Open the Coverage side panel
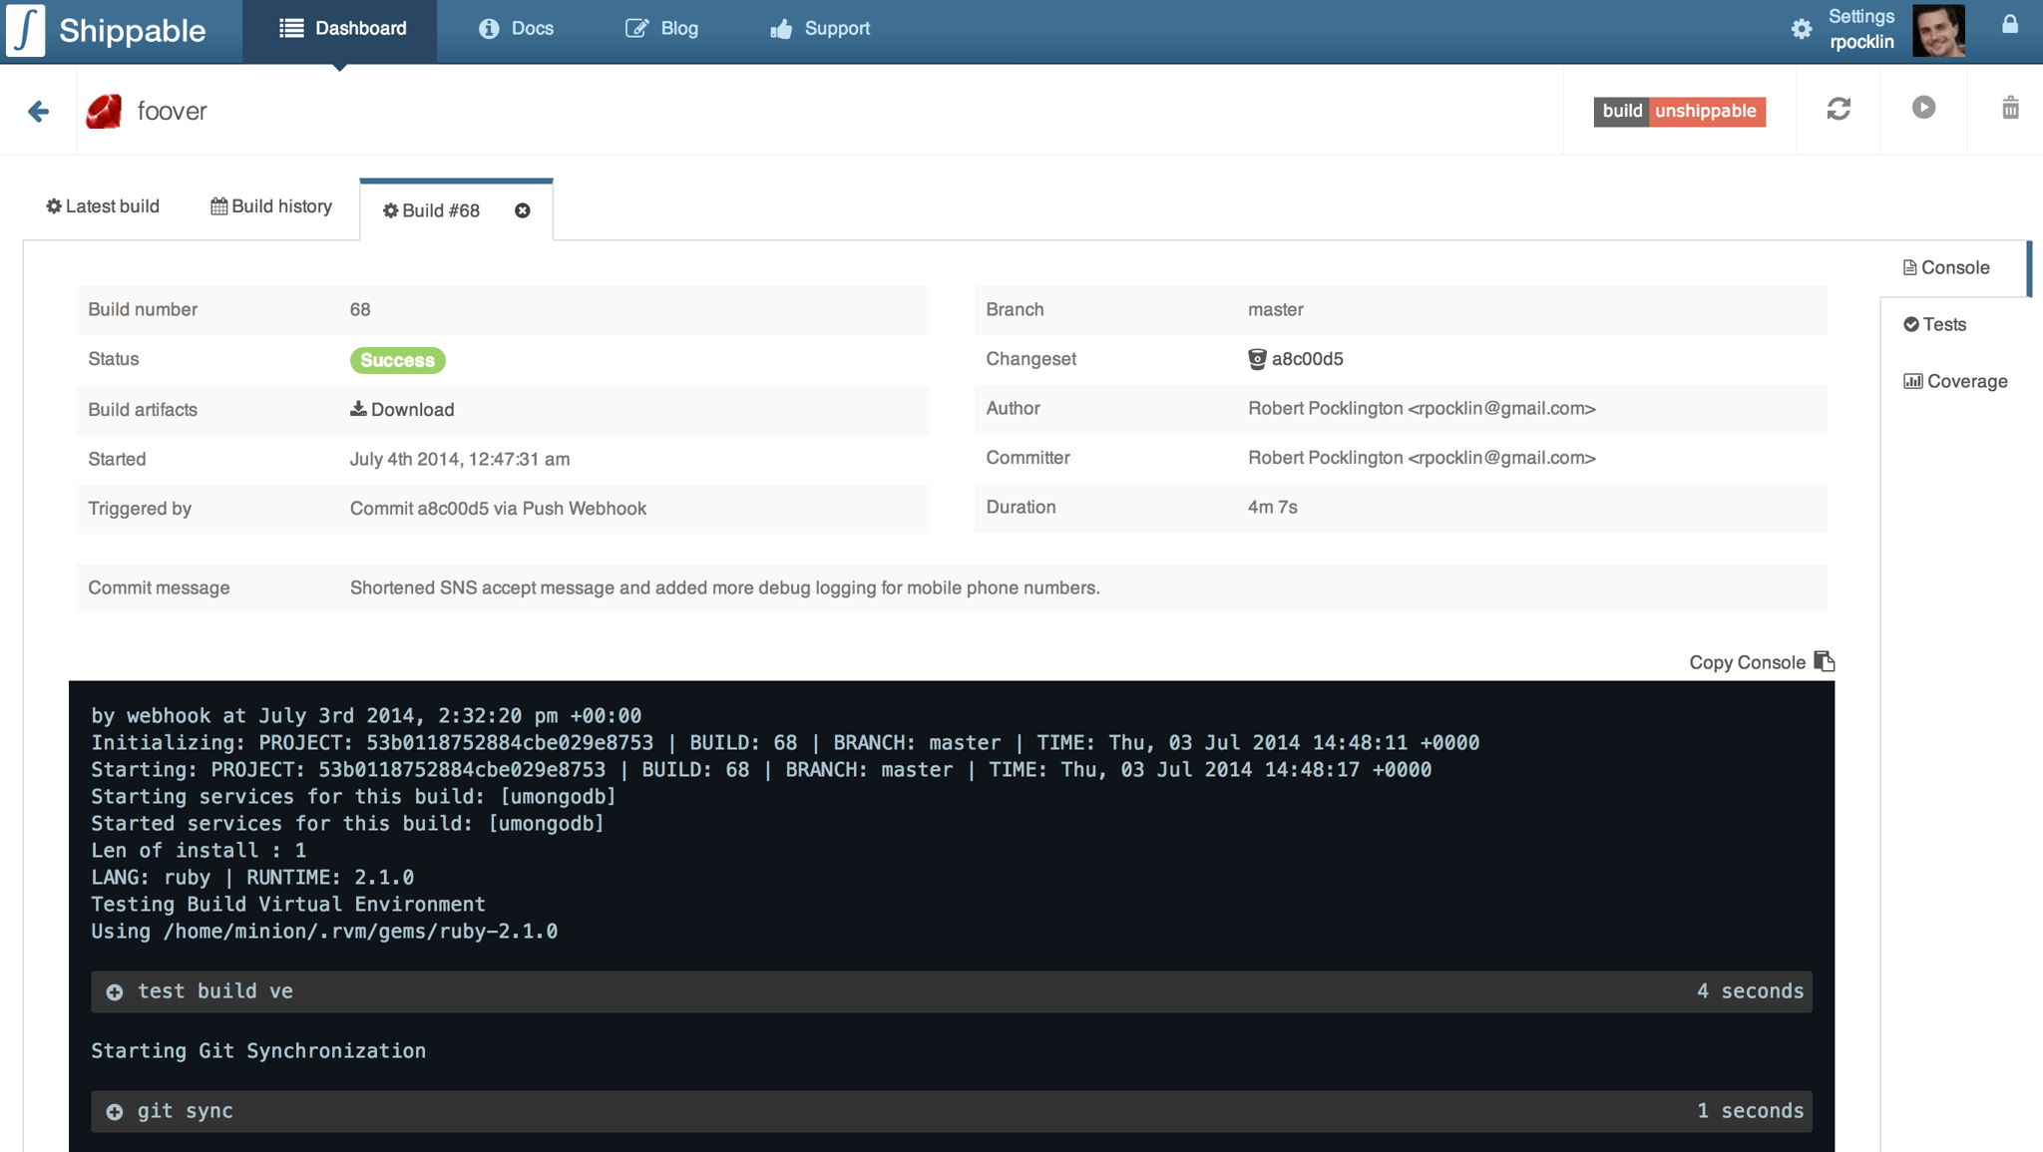2043x1152 pixels. [x=1955, y=381]
